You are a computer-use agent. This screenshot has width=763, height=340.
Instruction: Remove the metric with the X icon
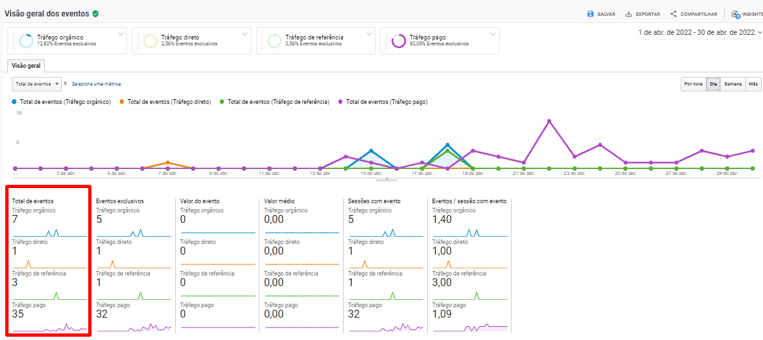[x=65, y=84]
